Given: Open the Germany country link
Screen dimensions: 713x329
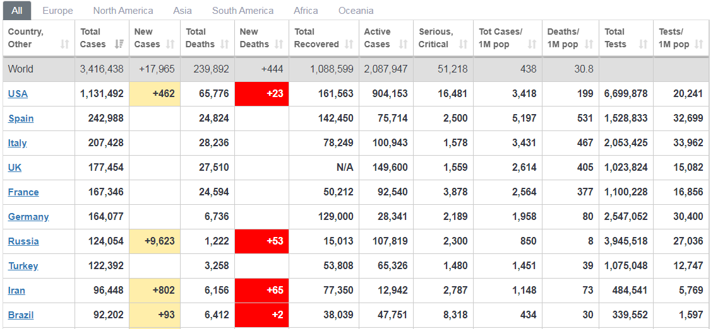Looking at the screenshot, I should coord(28,216).
